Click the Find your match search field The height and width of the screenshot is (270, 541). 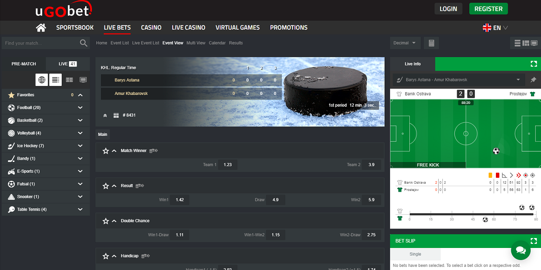pyautogui.click(x=40, y=43)
